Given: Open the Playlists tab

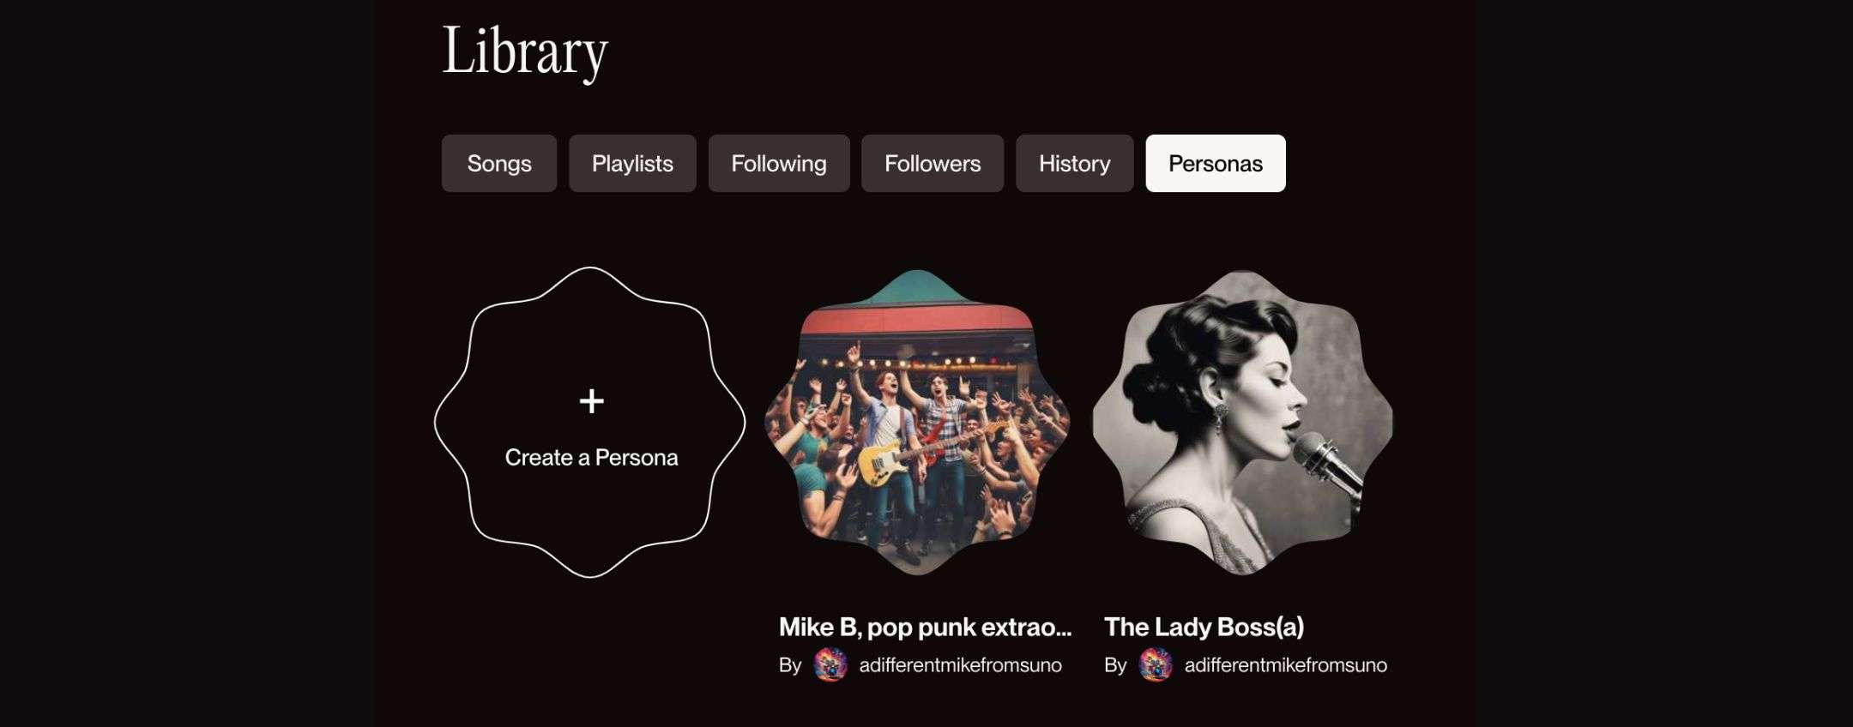Looking at the screenshot, I should point(632,164).
